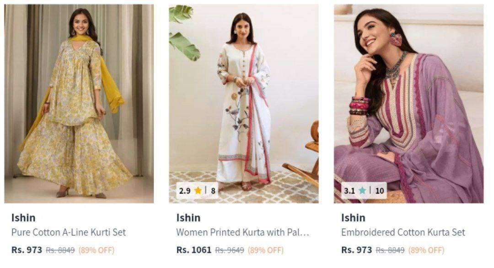Click the Rs. 1061 price
Screen dimensions: 494x268
pos(194,250)
